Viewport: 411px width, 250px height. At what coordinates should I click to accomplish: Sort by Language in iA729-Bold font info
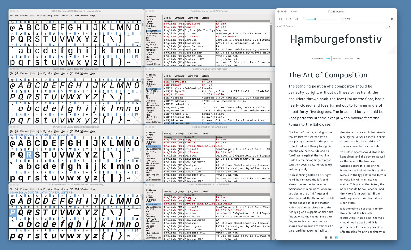[x=179, y=134]
